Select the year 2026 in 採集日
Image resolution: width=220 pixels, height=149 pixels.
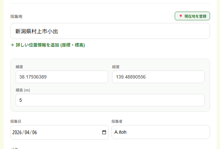17,132
